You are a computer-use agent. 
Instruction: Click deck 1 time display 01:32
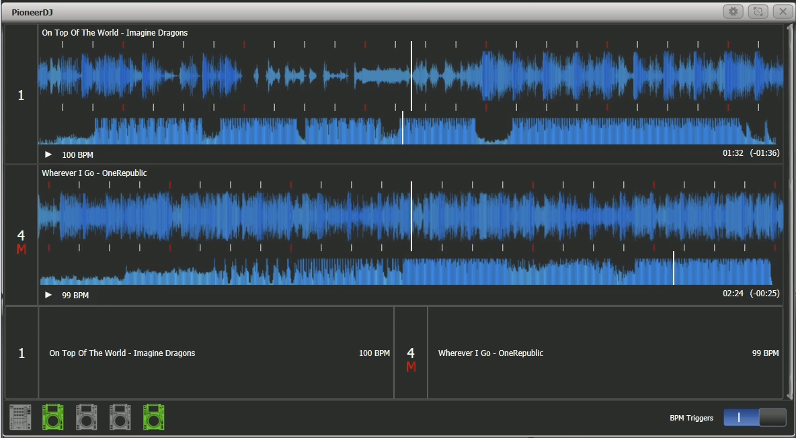pyautogui.click(x=733, y=153)
